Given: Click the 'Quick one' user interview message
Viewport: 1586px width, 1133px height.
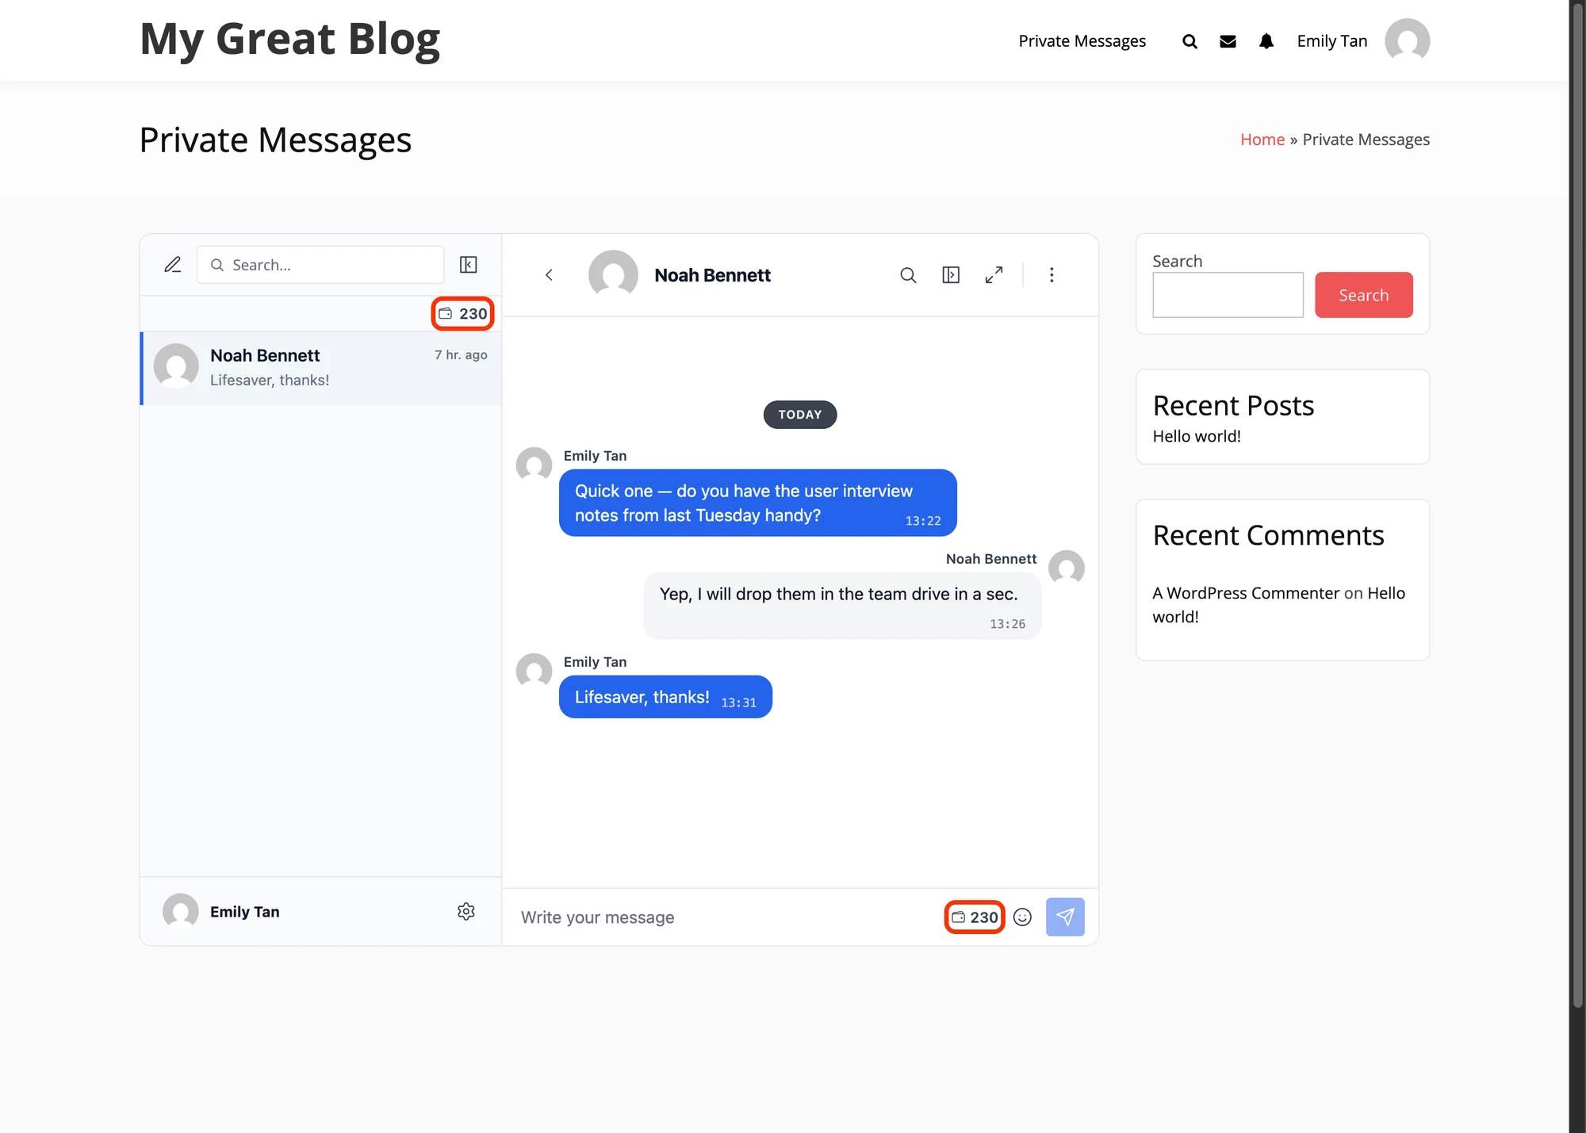Looking at the screenshot, I should 757,503.
